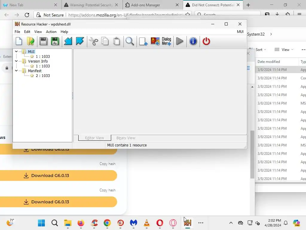Click the blue import resource arrow icon
Screen dimensions: 306x230
point(68,41)
